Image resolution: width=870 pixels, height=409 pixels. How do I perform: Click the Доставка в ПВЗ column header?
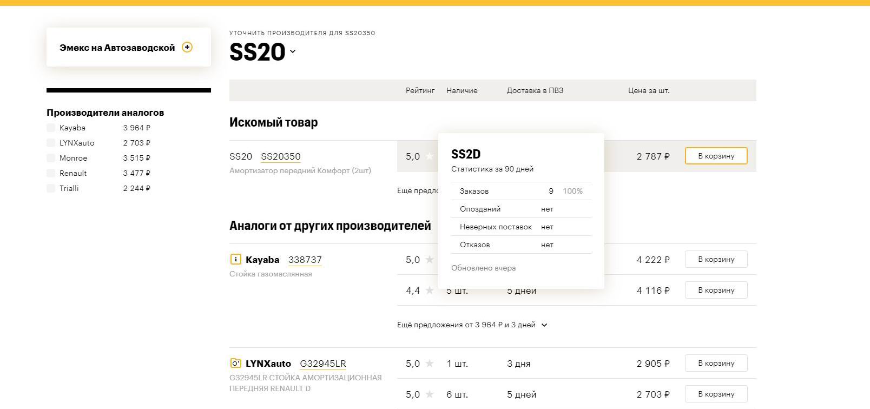[535, 90]
